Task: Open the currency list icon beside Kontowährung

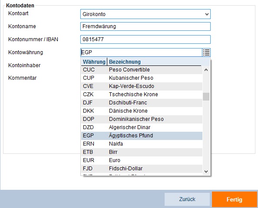Action: tap(206, 52)
